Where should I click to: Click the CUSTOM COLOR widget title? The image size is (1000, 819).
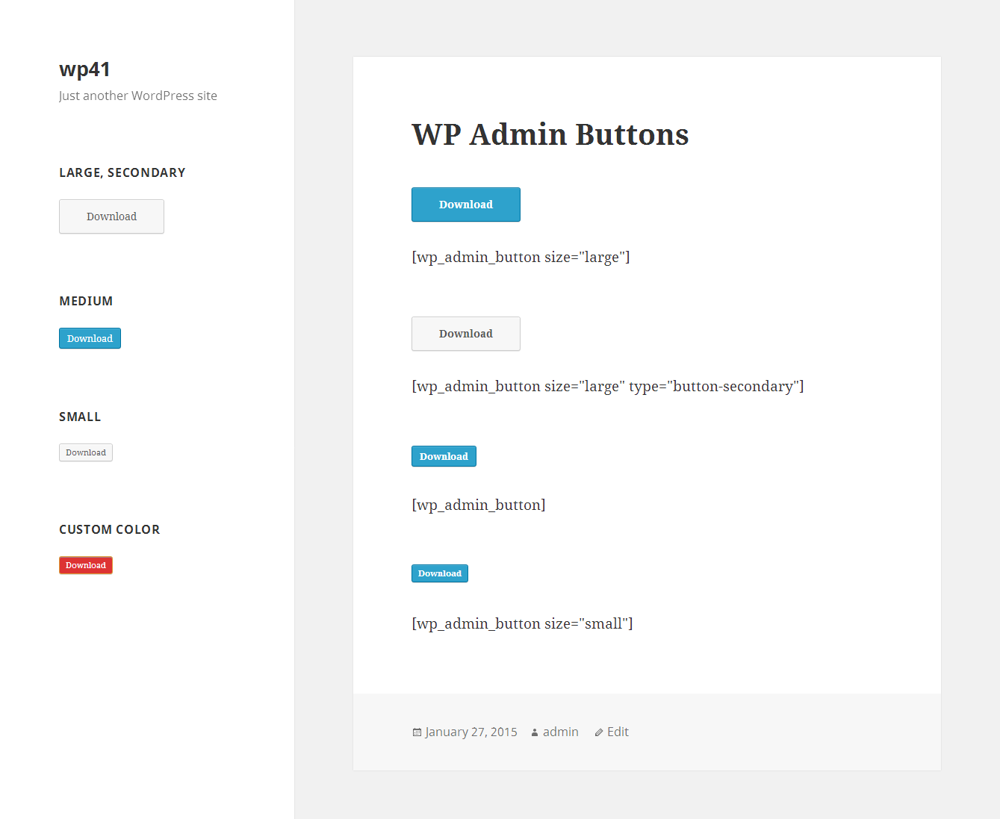pos(110,529)
